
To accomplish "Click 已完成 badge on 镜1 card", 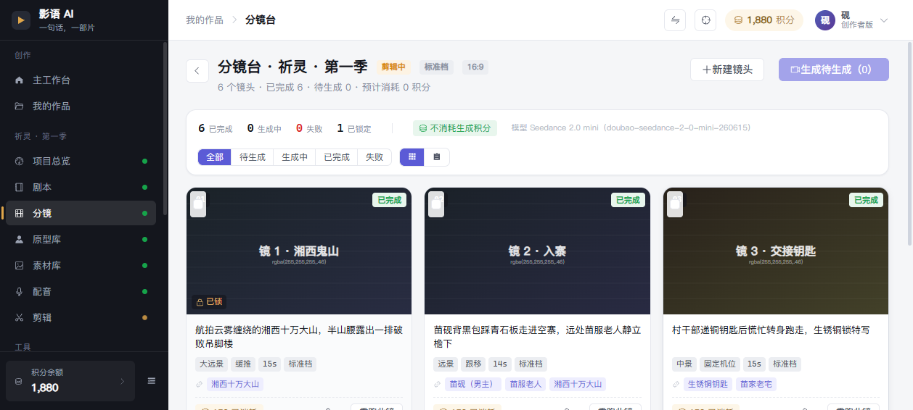I will point(389,200).
